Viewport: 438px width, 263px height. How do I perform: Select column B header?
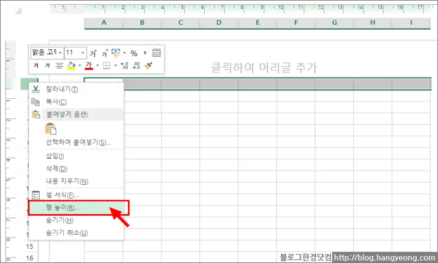[x=142, y=23]
